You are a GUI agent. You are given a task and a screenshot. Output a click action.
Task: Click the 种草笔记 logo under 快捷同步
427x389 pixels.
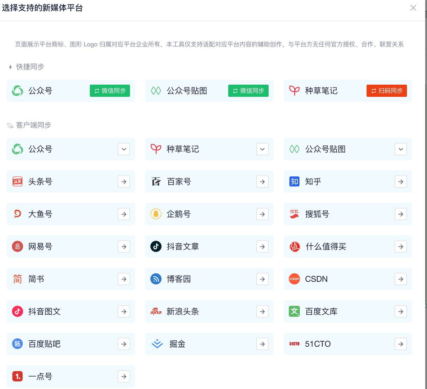[294, 91]
